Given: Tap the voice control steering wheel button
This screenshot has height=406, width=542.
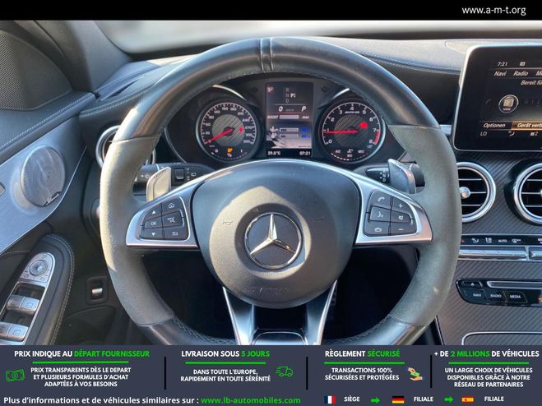Looking at the screenshot, I should point(379,215).
